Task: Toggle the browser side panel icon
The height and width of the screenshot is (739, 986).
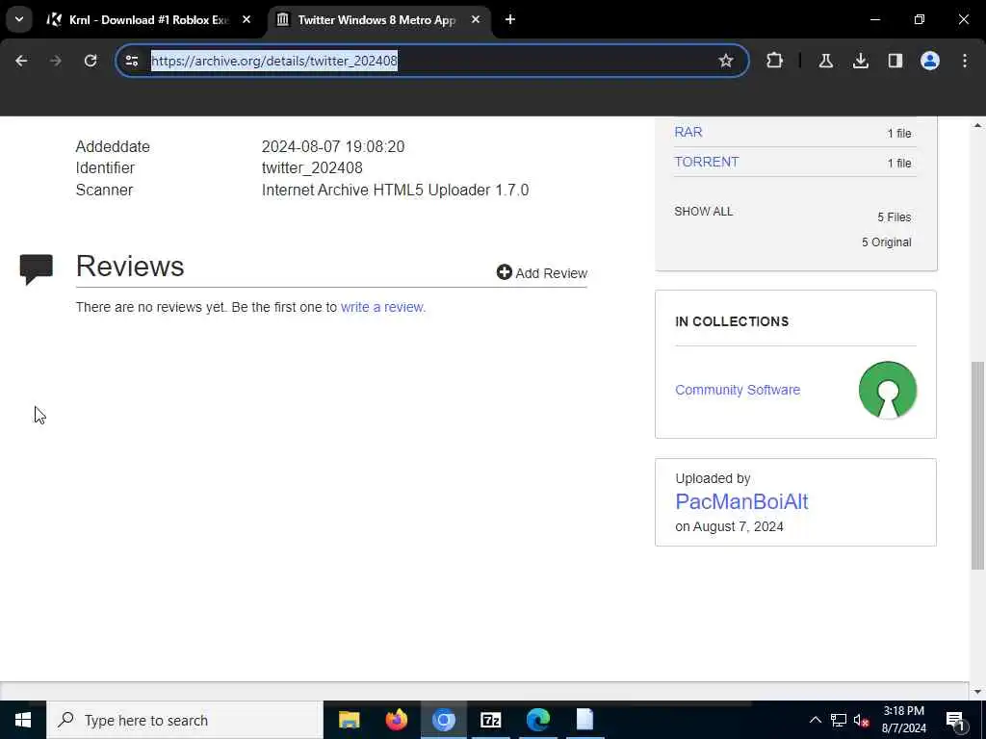Action: pyautogui.click(x=895, y=61)
